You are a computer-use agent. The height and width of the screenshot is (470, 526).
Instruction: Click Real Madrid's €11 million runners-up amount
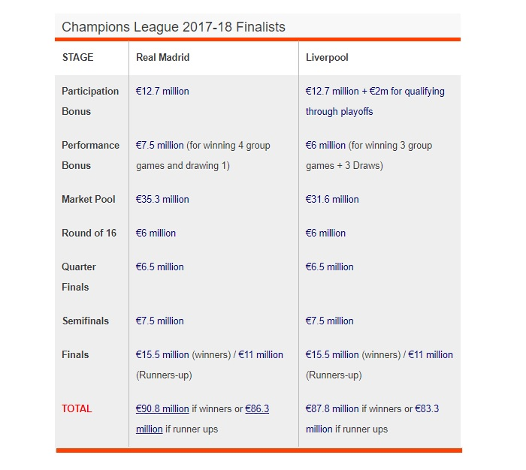click(x=261, y=354)
